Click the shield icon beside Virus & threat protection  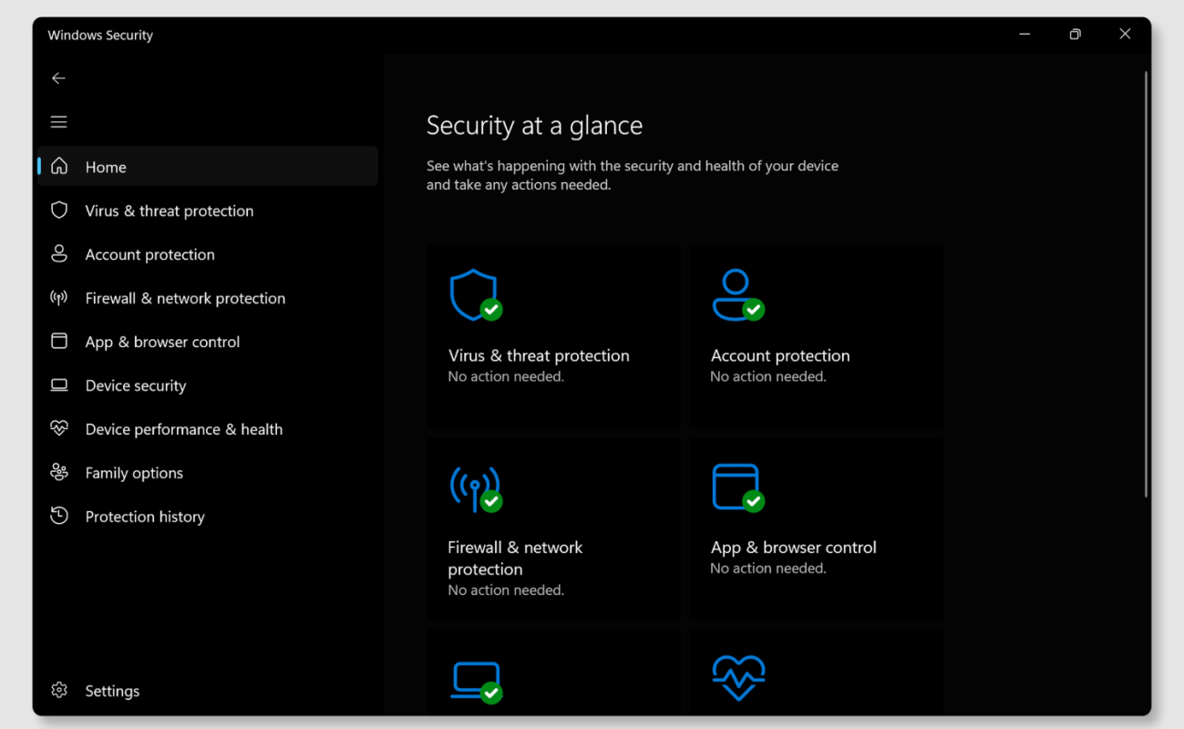pyautogui.click(x=59, y=210)
